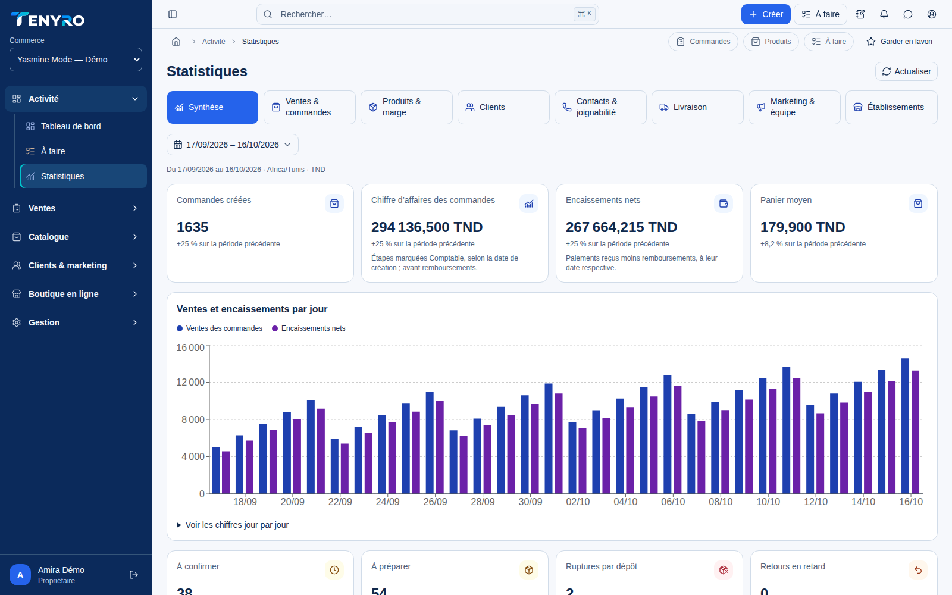
Task: Click the Rechercher search field
Action: 427,14
